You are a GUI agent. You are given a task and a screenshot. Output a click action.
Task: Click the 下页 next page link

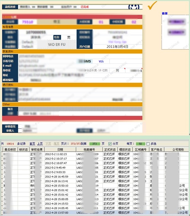pyautogui.click(x=48, y=144)
